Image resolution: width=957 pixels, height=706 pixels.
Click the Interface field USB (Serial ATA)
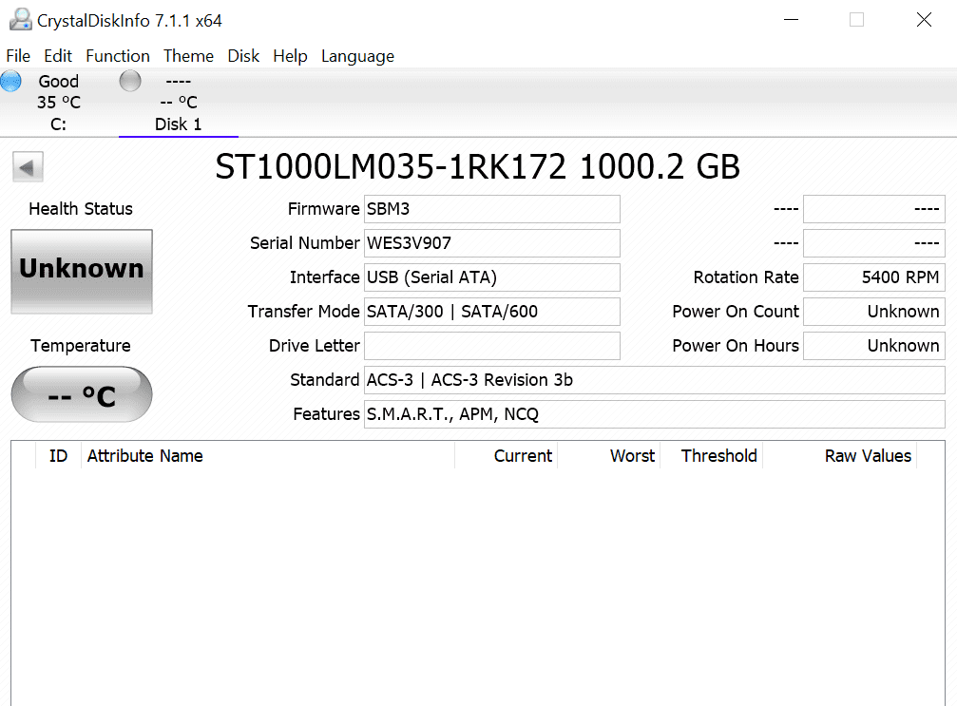(492, 277)
